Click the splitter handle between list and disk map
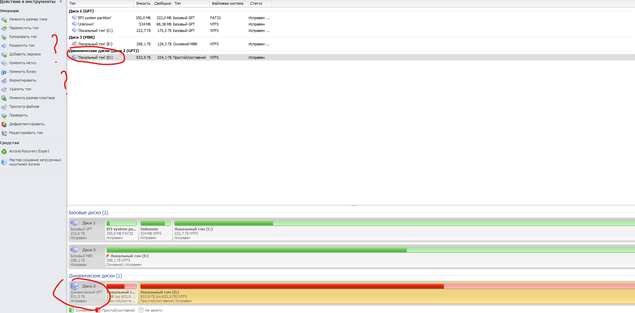 354,206
